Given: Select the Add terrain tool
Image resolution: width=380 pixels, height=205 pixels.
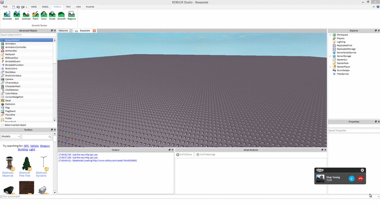Looking at the screenshot, I should coord(17,16).
